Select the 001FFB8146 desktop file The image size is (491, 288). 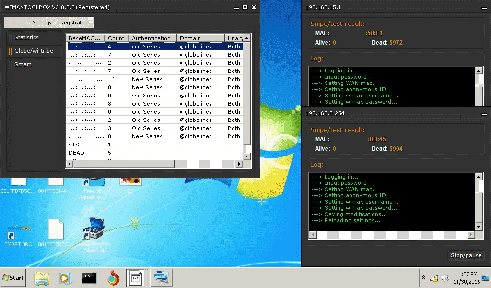56,186
